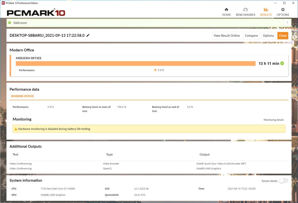The width and height of the screenshot is (298, 203).
Task: Click the Output column header
Action: click(205, 154)
